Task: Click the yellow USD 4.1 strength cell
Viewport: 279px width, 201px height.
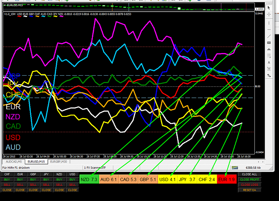Action: click(x=167, y=180)
